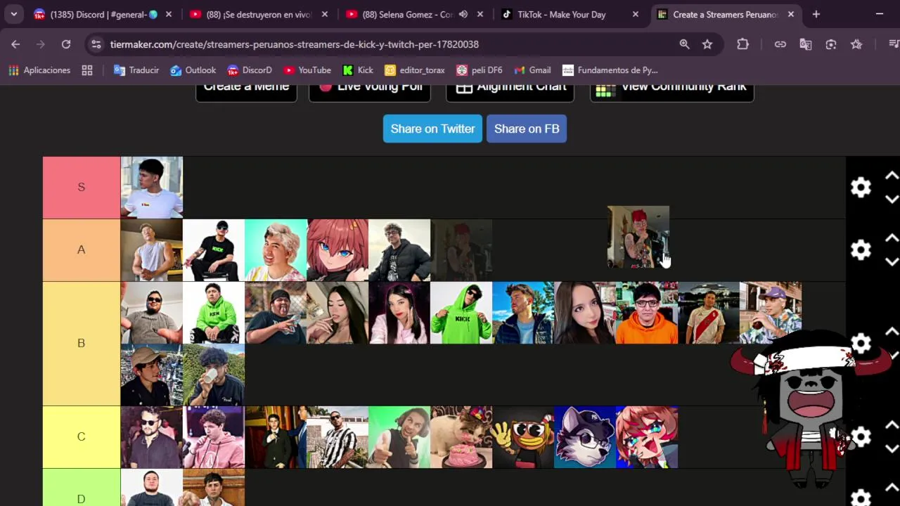Move tier C row up
Screen dimensions: 900x506
pos(892,425)
